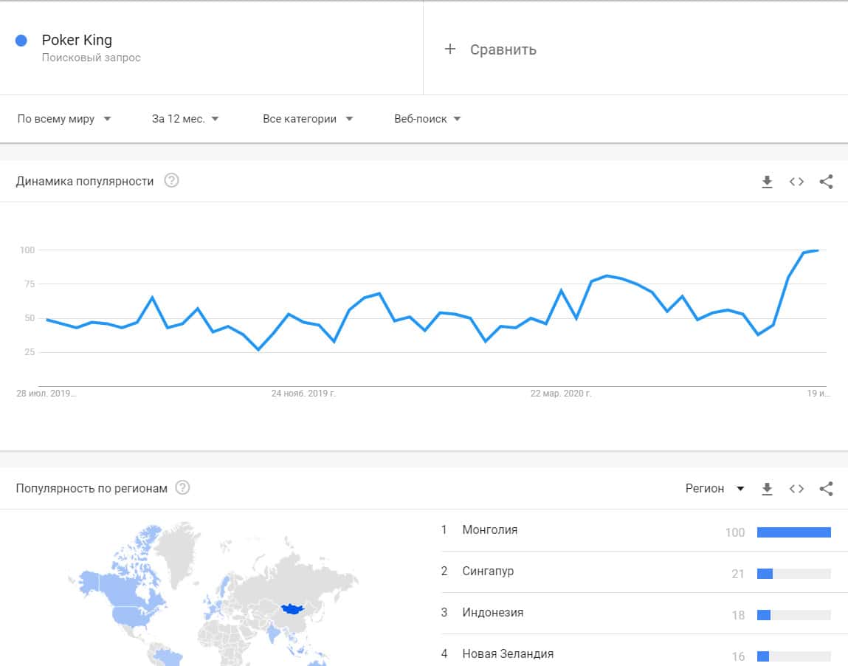Open help for Популярность по регионам
Viewport: 848px width, 666px height.
[183, 488]
